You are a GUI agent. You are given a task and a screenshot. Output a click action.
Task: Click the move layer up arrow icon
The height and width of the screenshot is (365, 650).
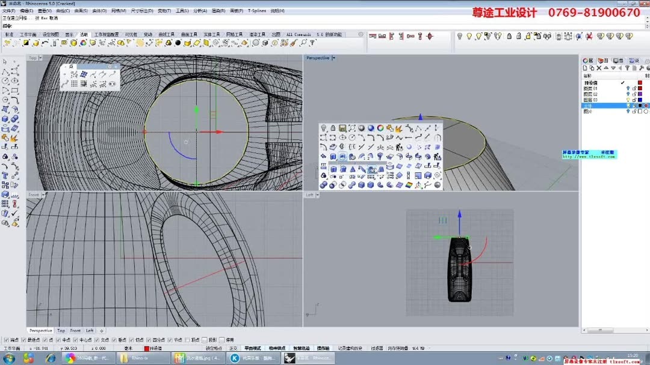click(x=606, y=68)
